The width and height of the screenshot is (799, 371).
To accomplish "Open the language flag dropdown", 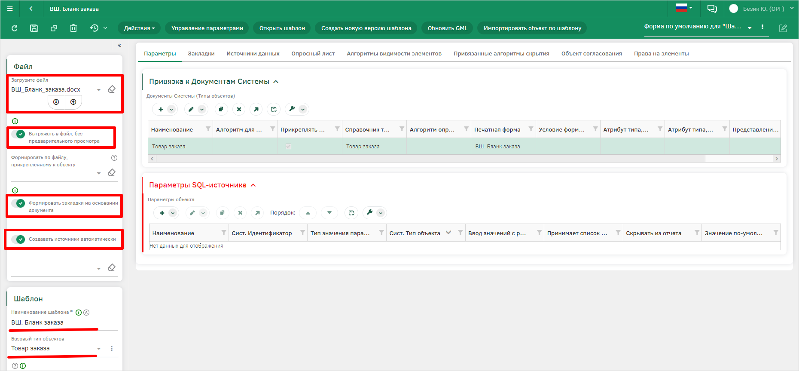I will [684, 8].
